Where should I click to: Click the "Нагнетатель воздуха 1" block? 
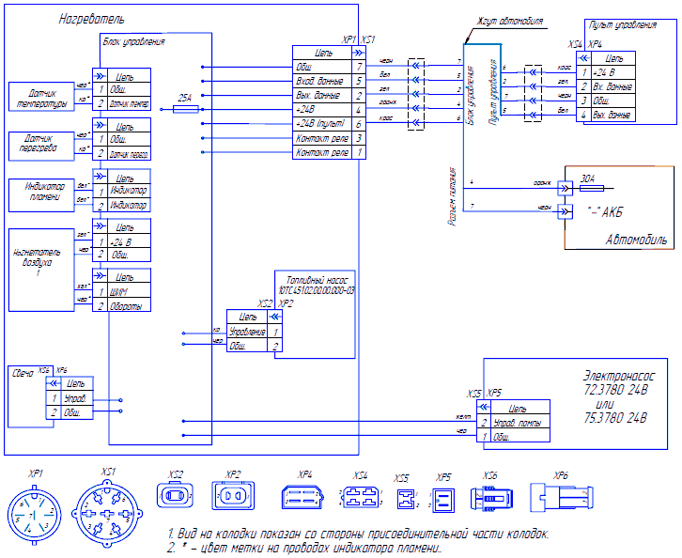coord(41,271)
